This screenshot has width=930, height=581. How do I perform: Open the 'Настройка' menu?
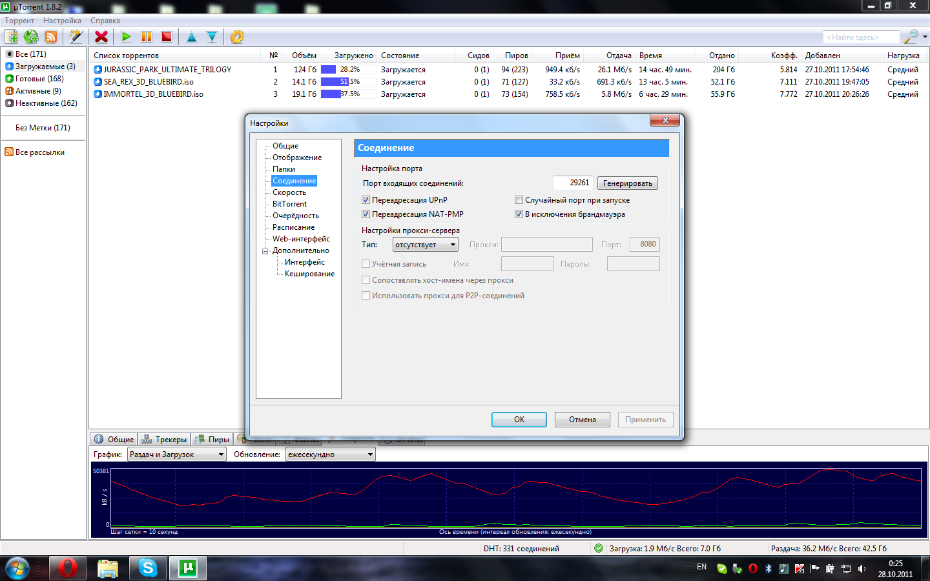click(x=62, y=21)
